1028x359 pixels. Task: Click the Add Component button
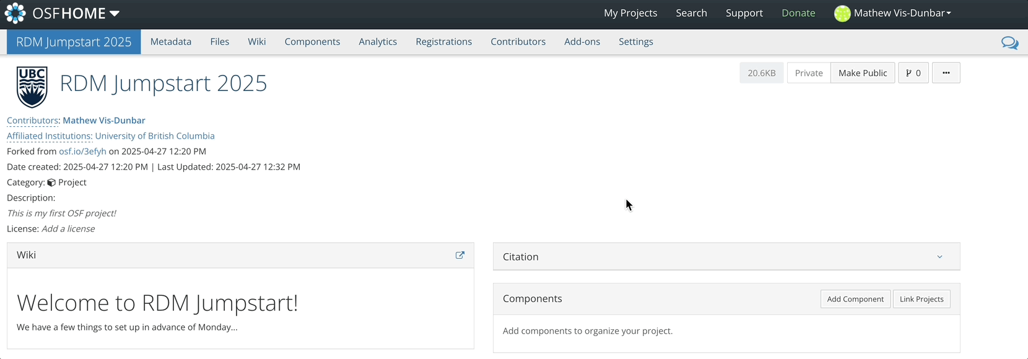[x=855, y=299]
